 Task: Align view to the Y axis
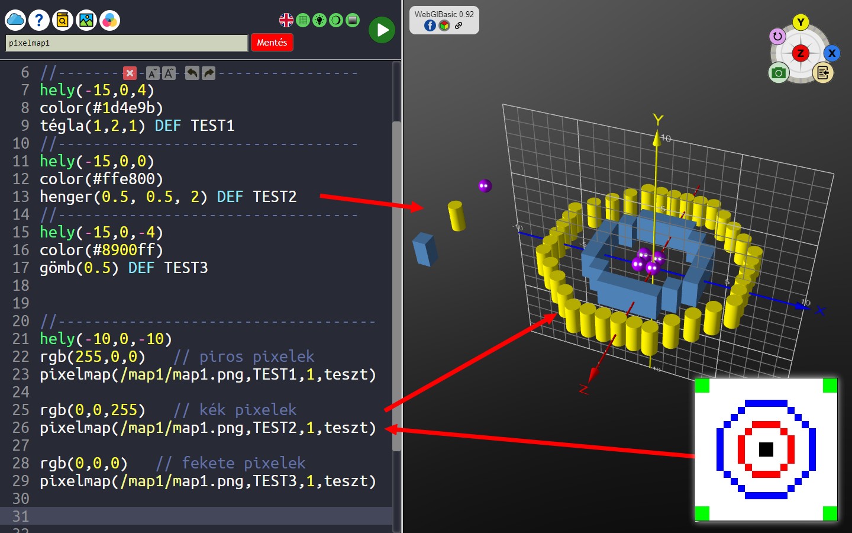click(x=801, y=23)
